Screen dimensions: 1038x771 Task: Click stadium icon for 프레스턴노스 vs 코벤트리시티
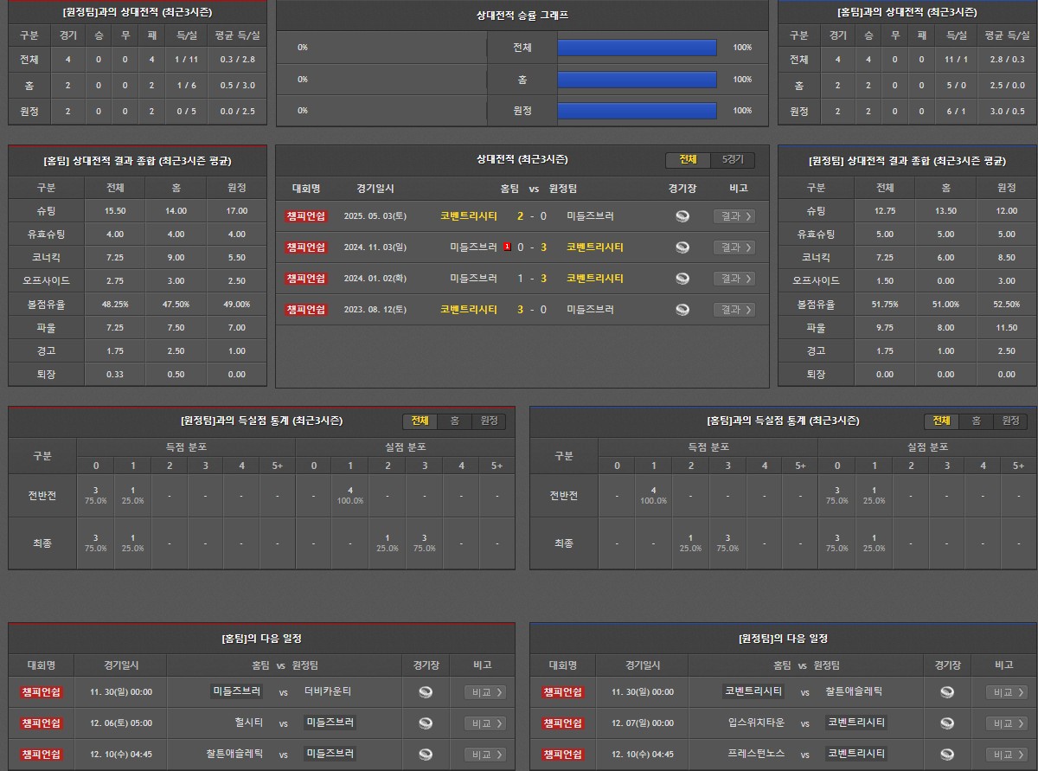tap(947, 754)
